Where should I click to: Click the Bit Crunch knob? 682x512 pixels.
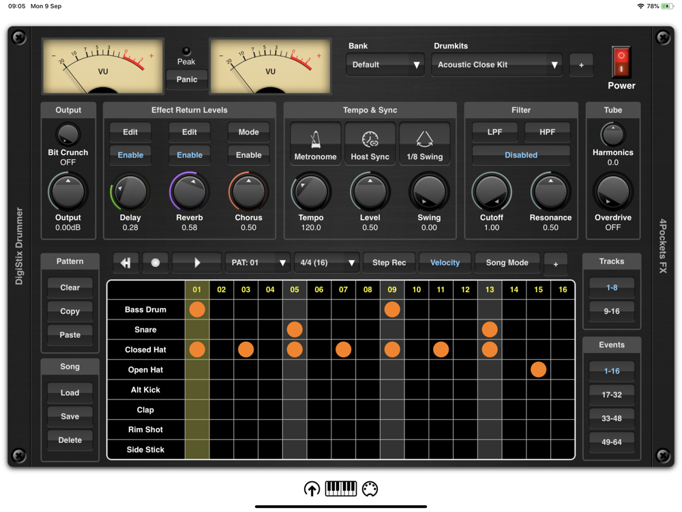tap(68, 134)
